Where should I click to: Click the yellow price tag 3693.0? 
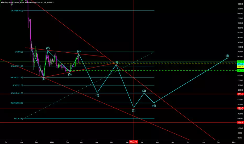coord(240,67)
